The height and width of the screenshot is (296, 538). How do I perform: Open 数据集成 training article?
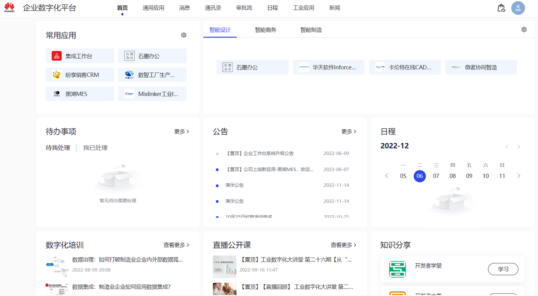coord(121,287)
